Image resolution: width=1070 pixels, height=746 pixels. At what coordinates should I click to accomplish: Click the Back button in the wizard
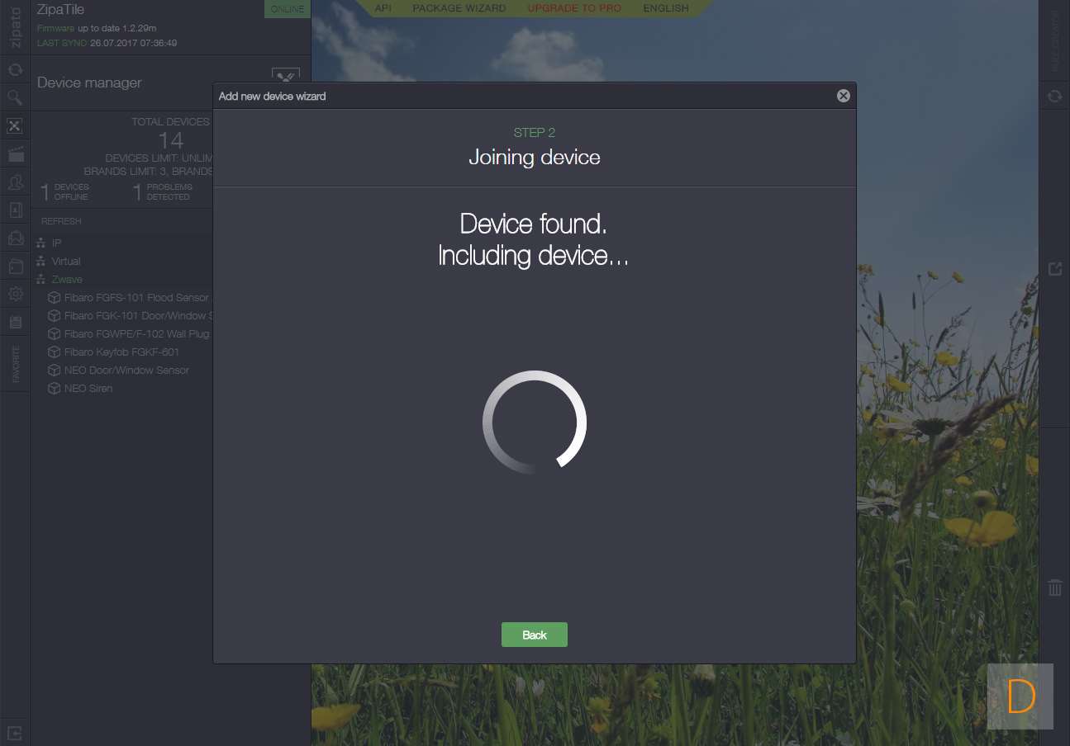[x=535, y=635]
